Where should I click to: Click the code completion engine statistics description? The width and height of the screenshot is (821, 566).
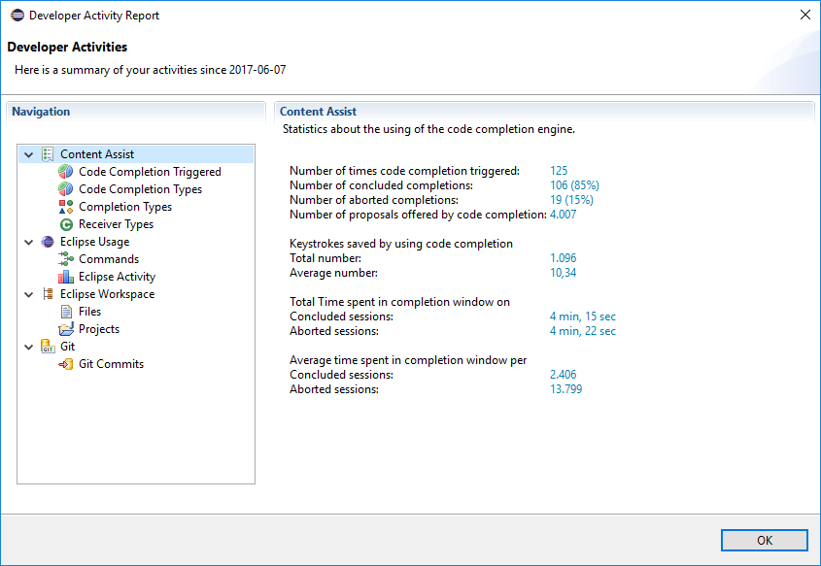click(x=428, y=129)
